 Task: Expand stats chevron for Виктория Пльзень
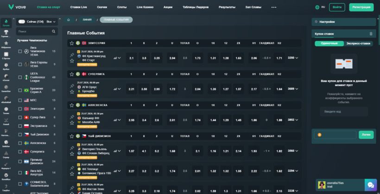tap(119, 151)
